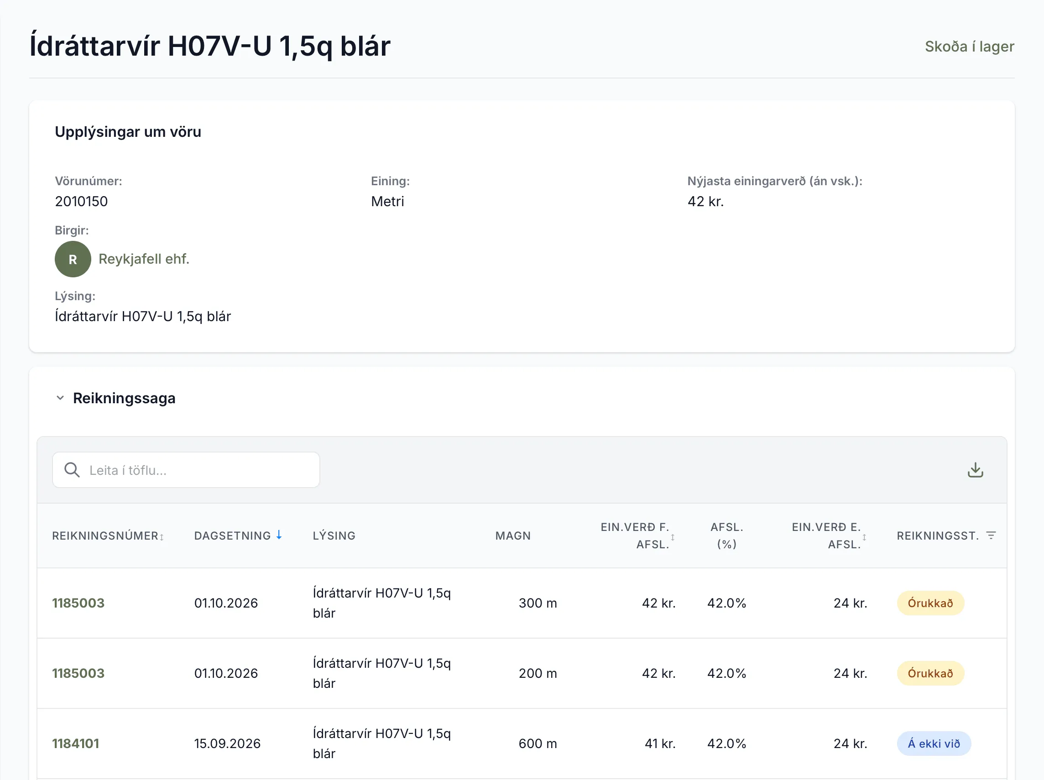Click date 15.09.2026 cell
Screen dimensions: 1044x780
point(227,744)
